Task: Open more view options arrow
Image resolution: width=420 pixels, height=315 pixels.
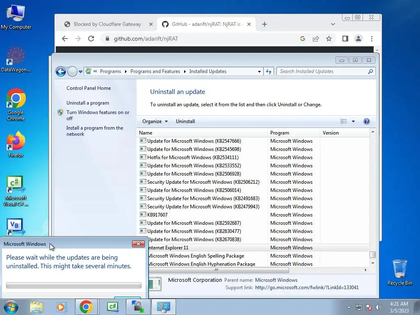Action: [x=353, y=121]
